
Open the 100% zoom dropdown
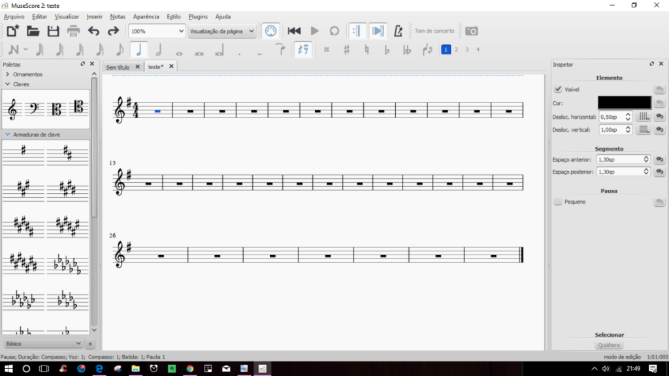point(157,31)
